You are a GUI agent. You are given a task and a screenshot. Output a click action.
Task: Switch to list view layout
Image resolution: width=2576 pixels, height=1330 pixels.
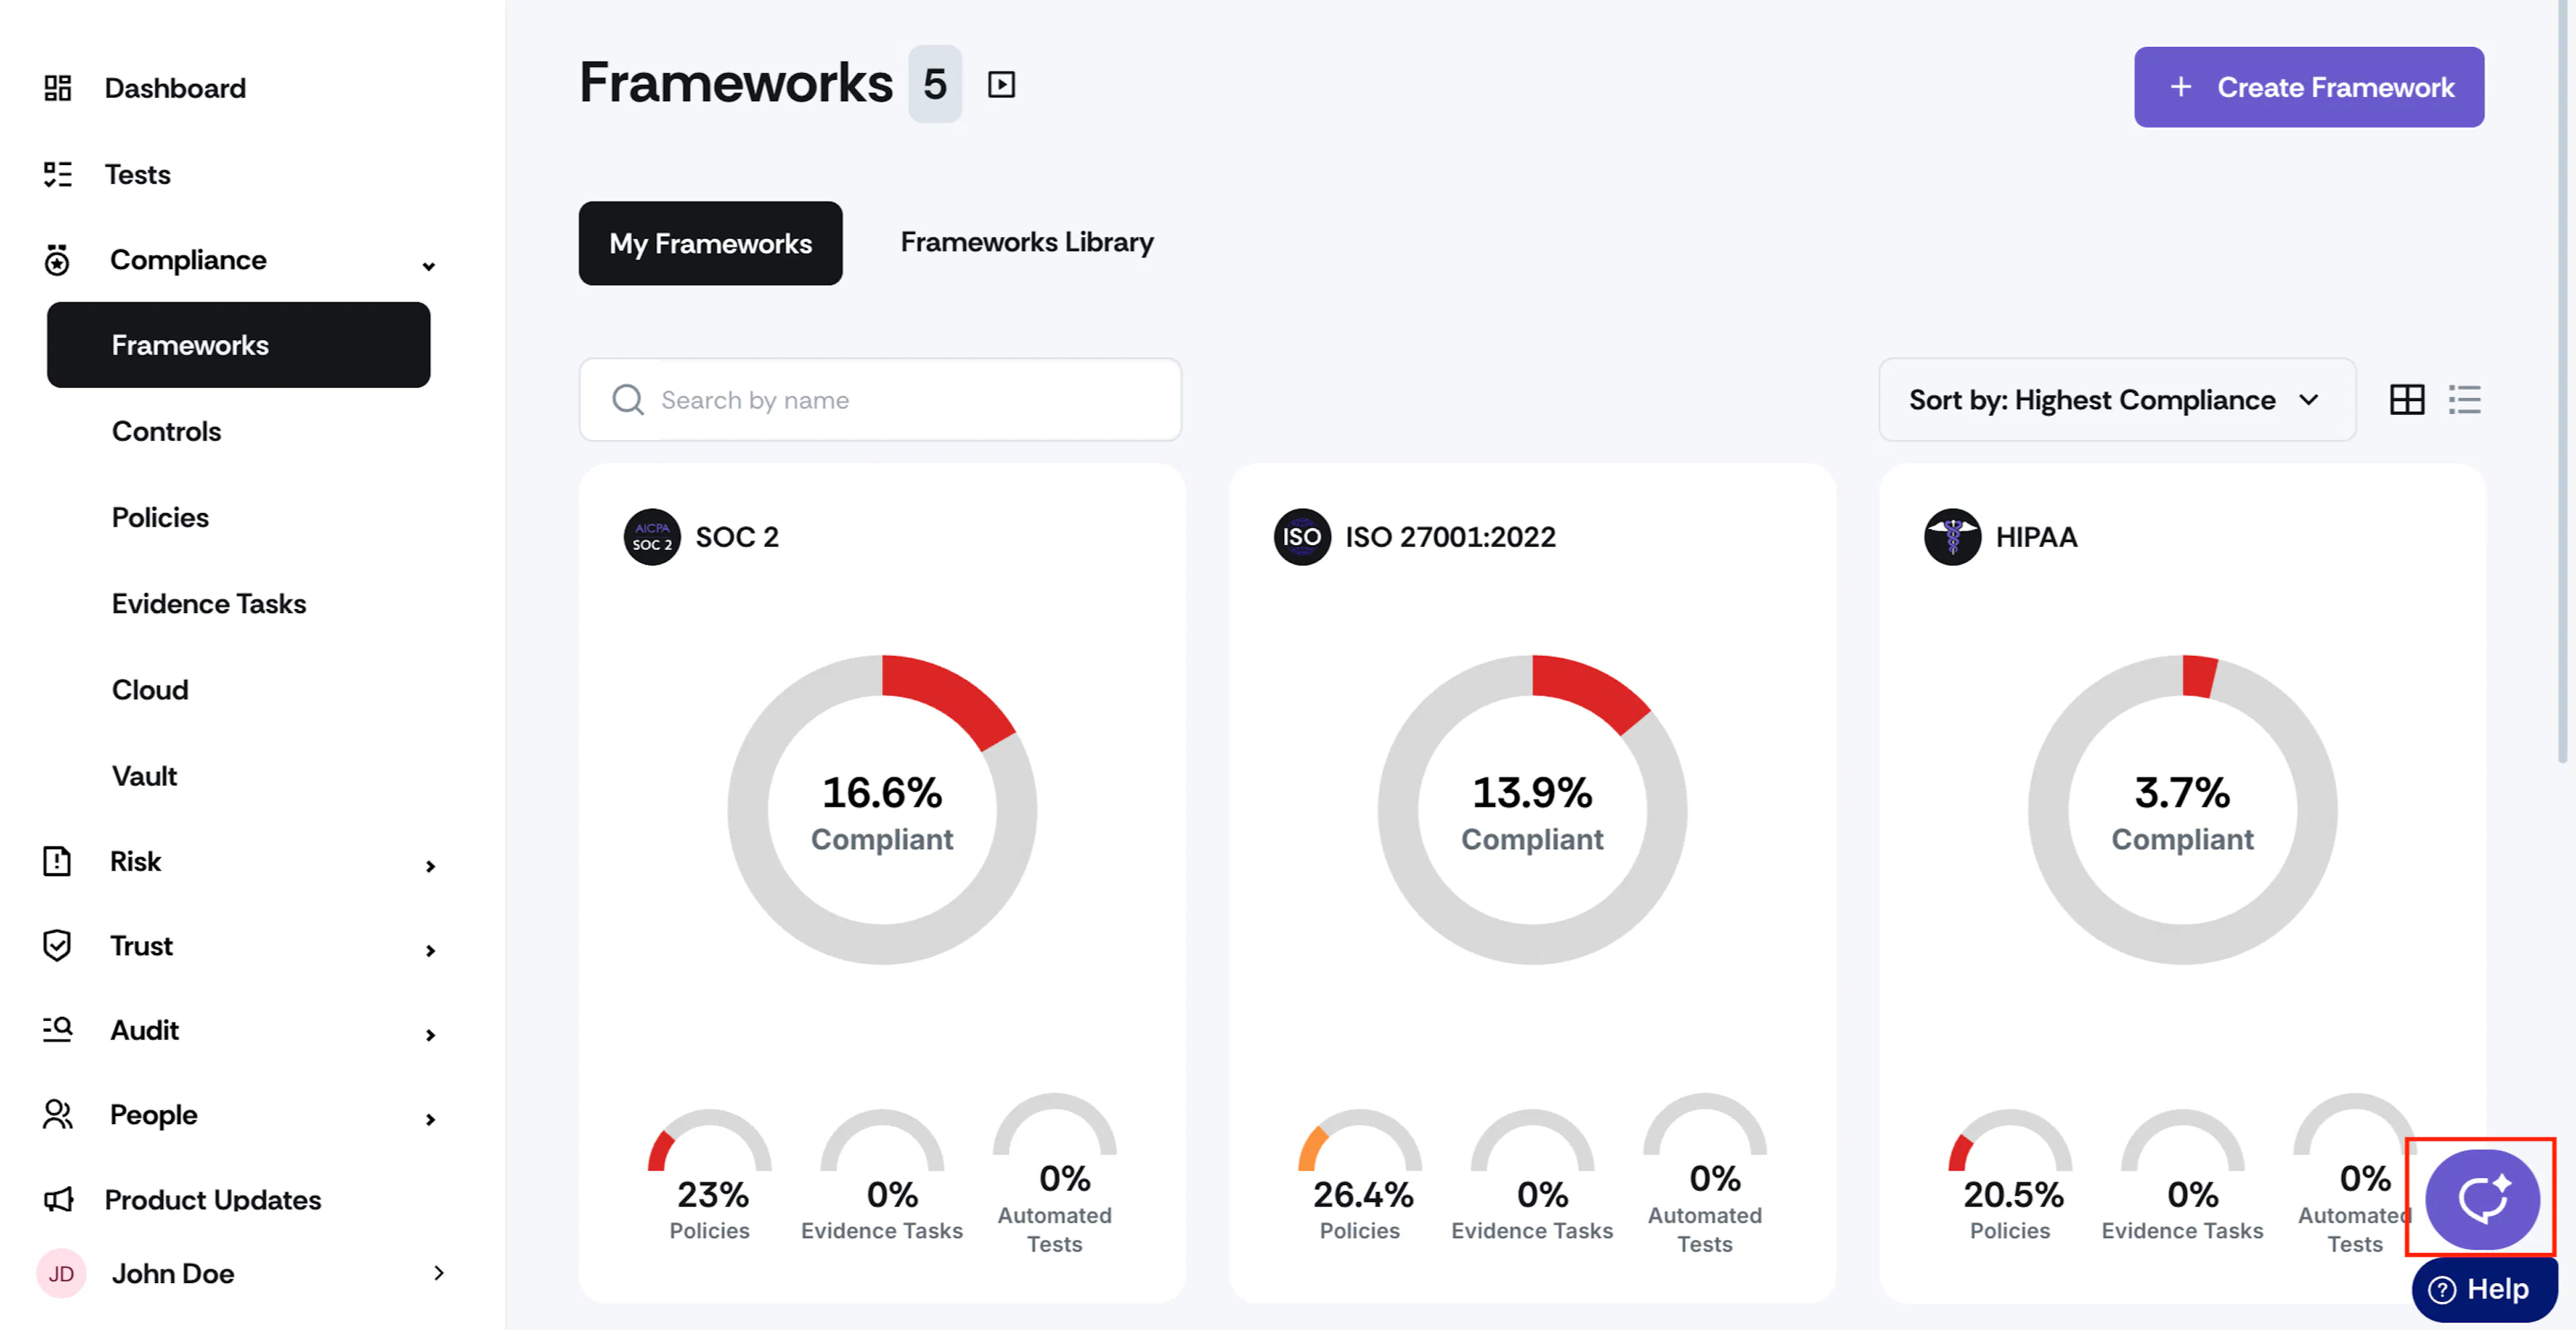(x=2465, y=400)
